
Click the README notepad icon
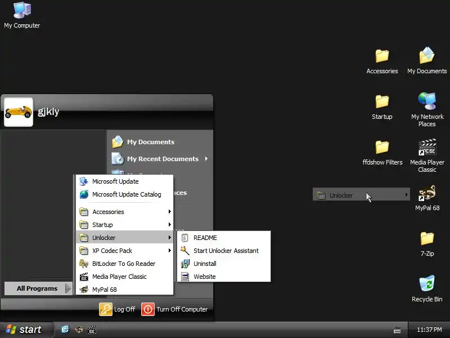click(185, 238)
